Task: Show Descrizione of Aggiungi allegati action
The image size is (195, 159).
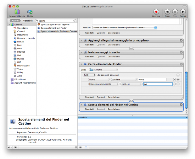Action: 113,45
